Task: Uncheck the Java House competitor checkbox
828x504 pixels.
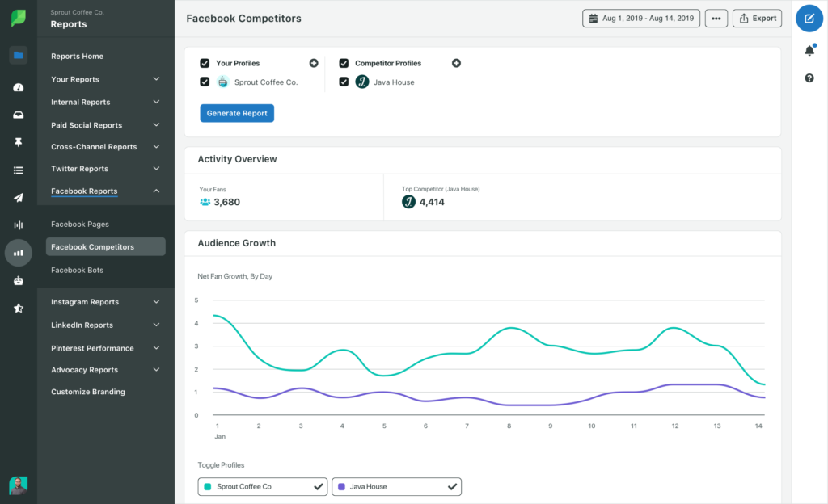Action: pos(344,82)
